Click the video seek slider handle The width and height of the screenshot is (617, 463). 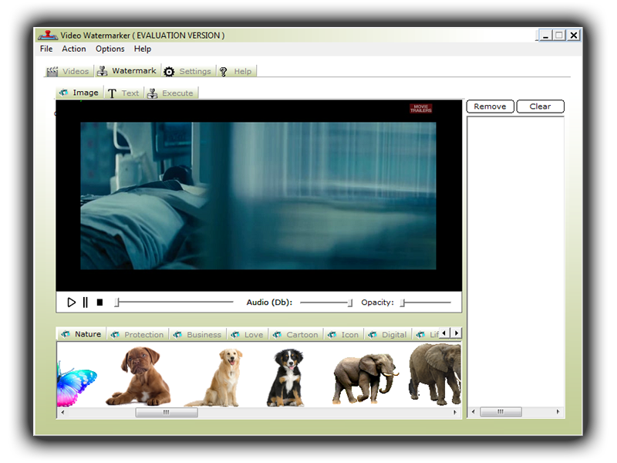(x=117, y=302)
